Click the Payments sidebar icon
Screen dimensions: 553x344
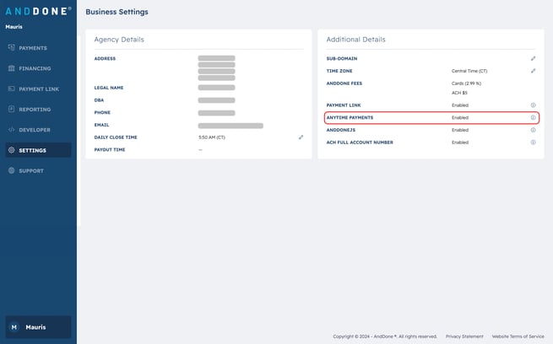click(x=11, y=48)
